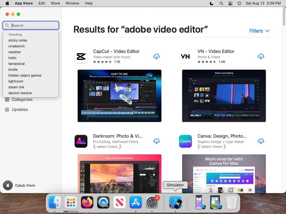
Task: Download VN Video Editor via cloud icon
Action: [x=261, y=57]
